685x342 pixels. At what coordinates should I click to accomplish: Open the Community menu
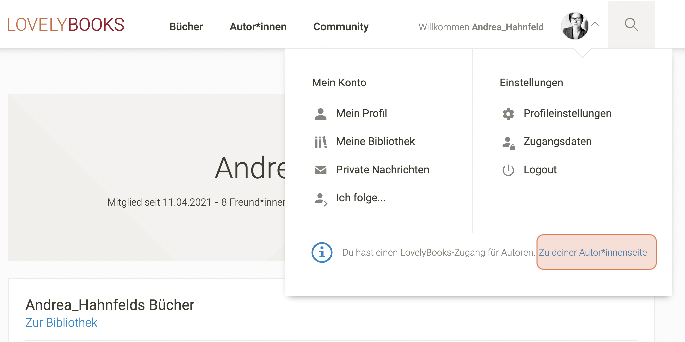[341, 27]
